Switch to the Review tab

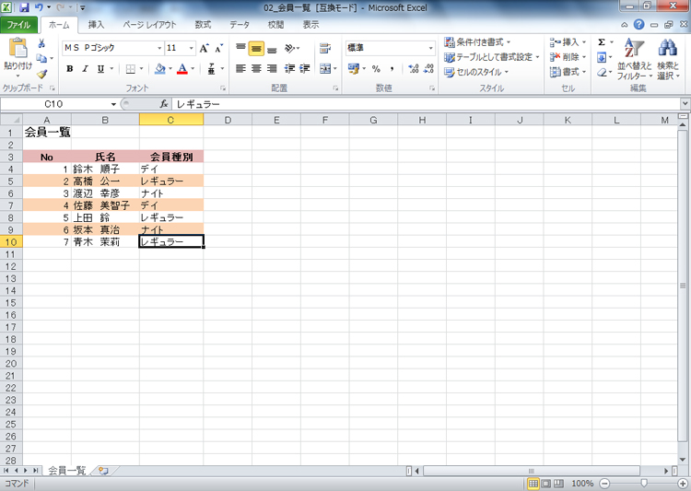[275, 25]
